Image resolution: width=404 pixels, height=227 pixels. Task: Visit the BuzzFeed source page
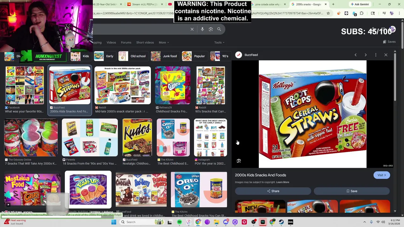[x=382, y=175]
